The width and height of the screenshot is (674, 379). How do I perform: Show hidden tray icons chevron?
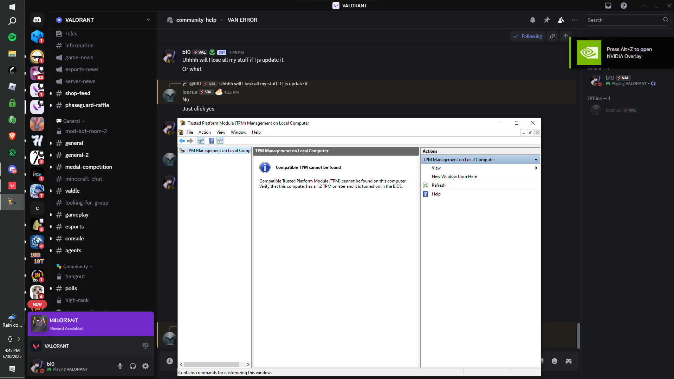[19, 339]
